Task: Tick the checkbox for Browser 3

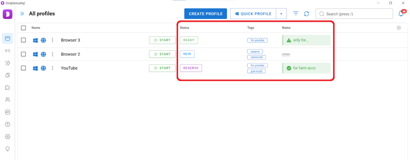Action: click(23, 40)
